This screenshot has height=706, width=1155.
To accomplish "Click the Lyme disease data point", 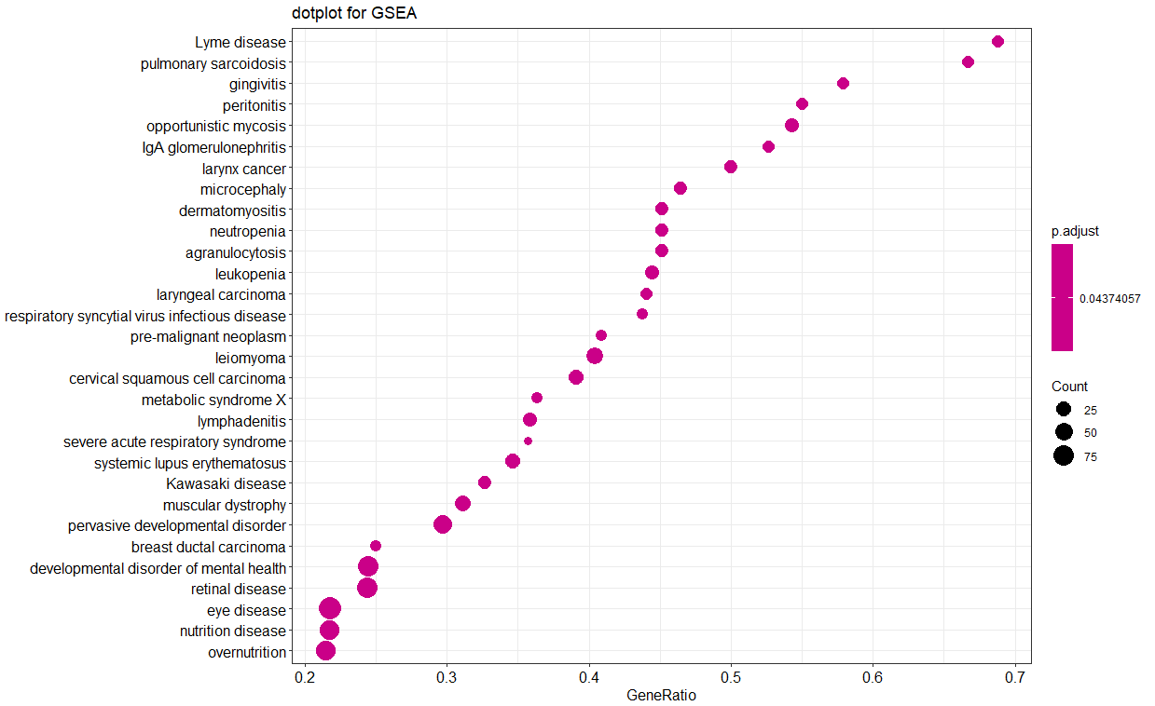I will pyautogui.click(x=997, y=41).
